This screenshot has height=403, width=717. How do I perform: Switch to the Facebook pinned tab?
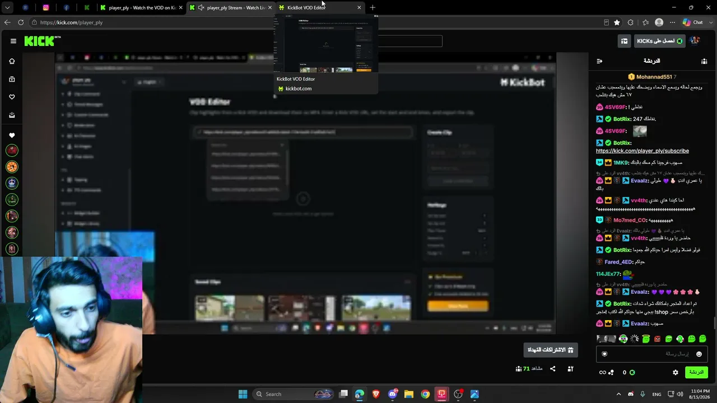point(66,8)
